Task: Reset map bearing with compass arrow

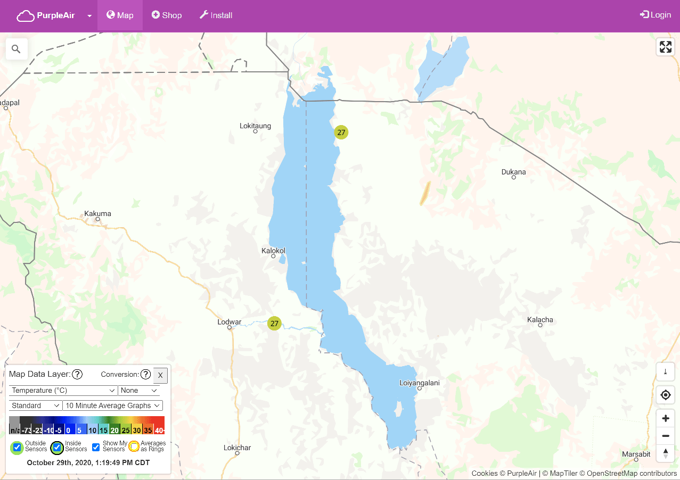Action: coord(665,453)
